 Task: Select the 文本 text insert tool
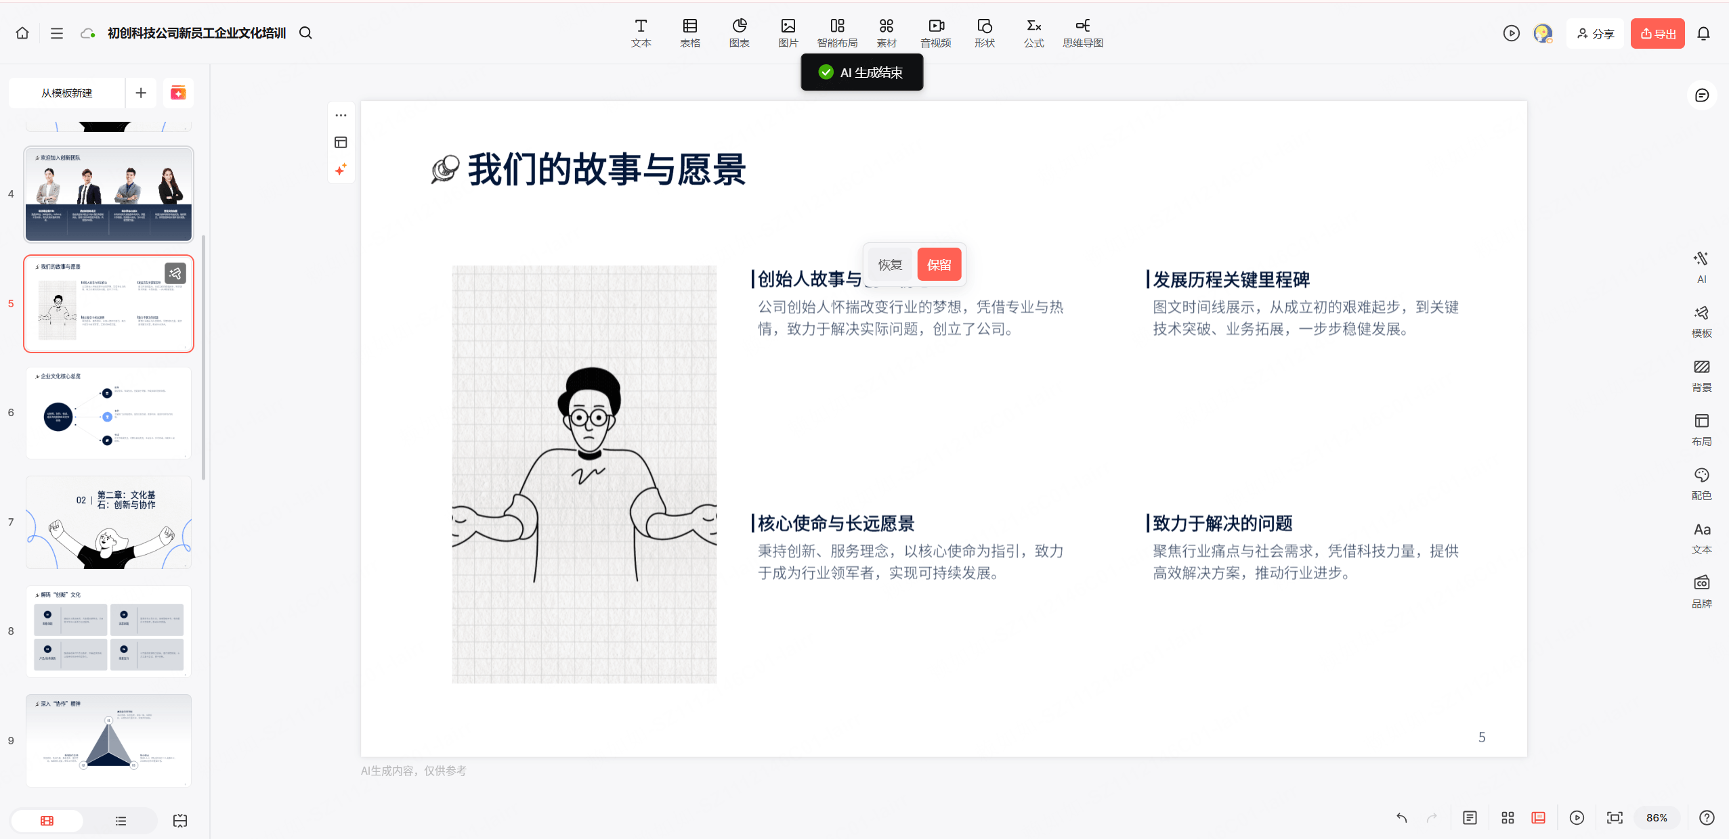640,32
